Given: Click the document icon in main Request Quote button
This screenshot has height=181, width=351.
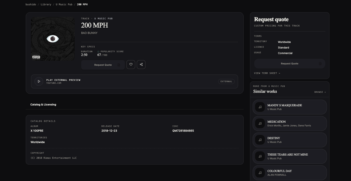Looking at the screenshot, I should point(119,65).
